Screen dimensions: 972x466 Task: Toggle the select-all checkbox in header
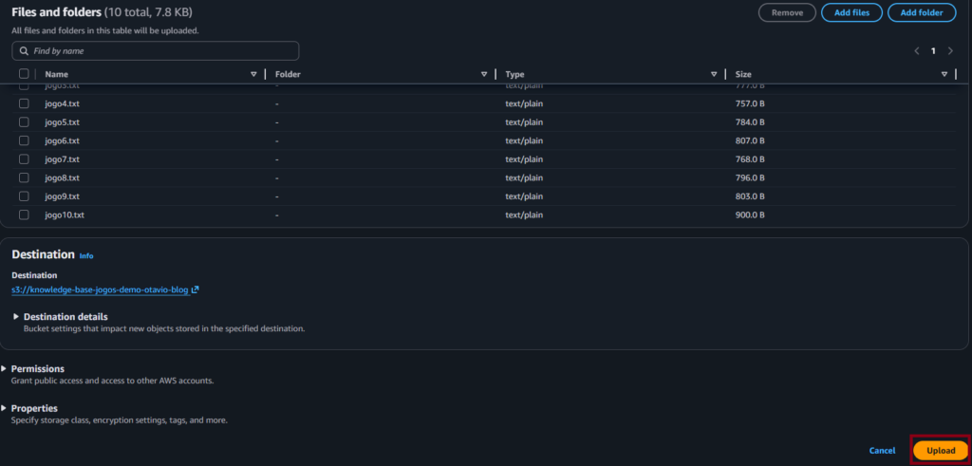[24, 74]
